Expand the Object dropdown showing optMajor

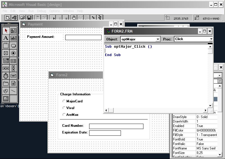tap(158, 39)
